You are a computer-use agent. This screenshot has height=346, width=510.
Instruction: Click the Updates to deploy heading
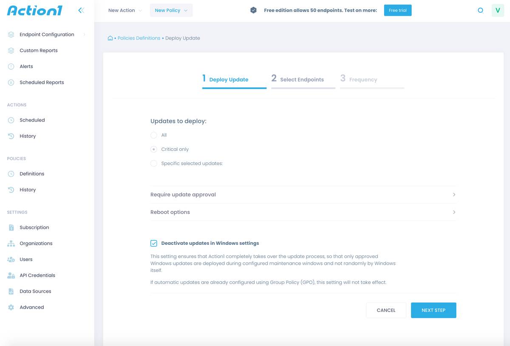tap(178, 121)
